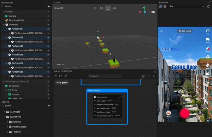This screenshot has width=212, height=137.
Task: Select Platform_Mesh asset in Assets
Action: pyautogui.click(x=19, y=127)
